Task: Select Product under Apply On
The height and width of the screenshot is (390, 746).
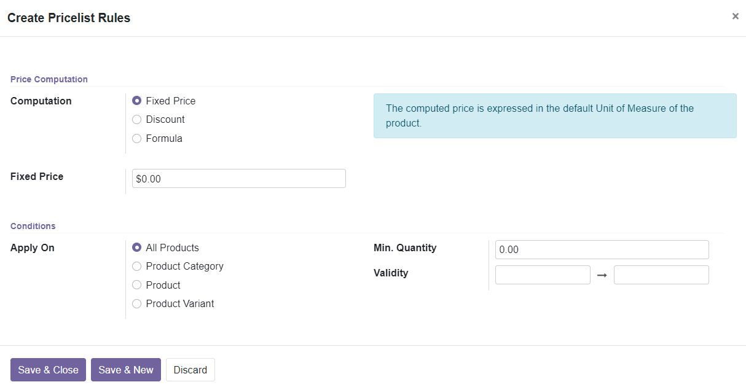Action: pyautogui.click(x=136, y=285)
